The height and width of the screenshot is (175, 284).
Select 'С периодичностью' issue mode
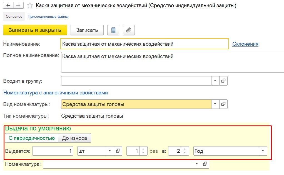click(x=32, y=138)
